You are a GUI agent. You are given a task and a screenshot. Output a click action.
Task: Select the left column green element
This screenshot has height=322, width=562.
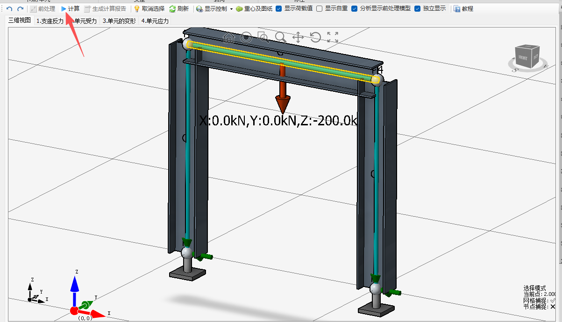[x=188, y=144]
